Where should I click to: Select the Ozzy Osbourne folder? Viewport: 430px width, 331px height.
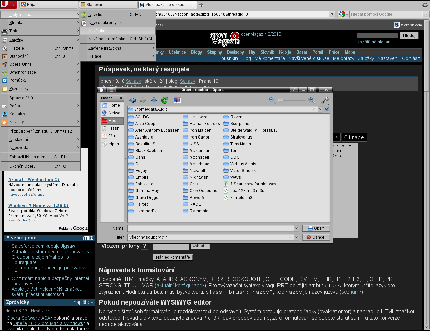tap(200, 191)
